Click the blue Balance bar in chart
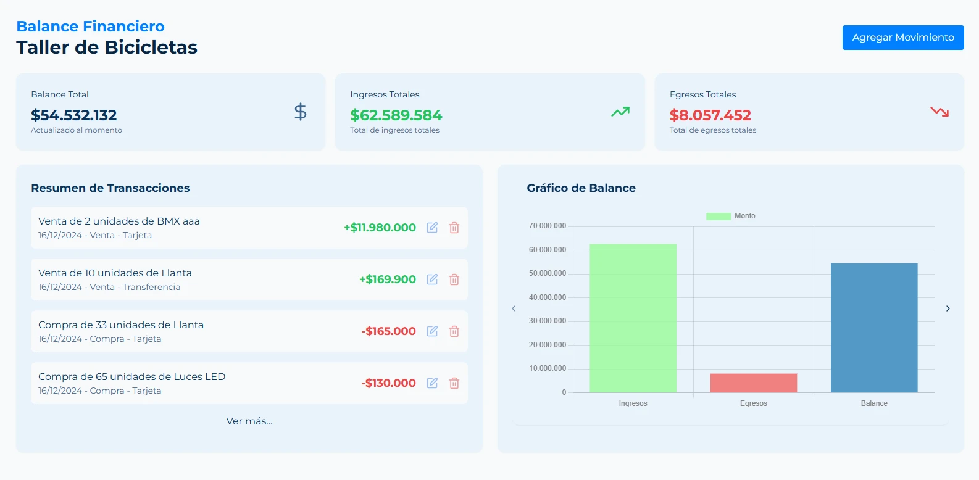979x480 pixels. coord(874,328)
